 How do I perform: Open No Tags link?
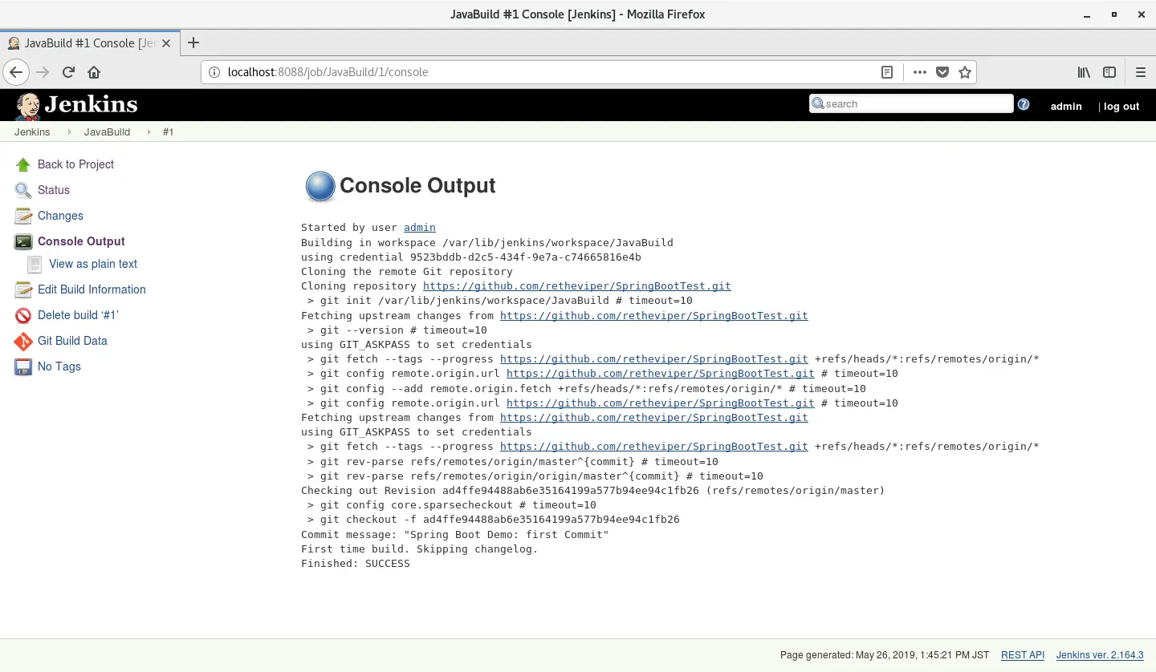(59, 366)
